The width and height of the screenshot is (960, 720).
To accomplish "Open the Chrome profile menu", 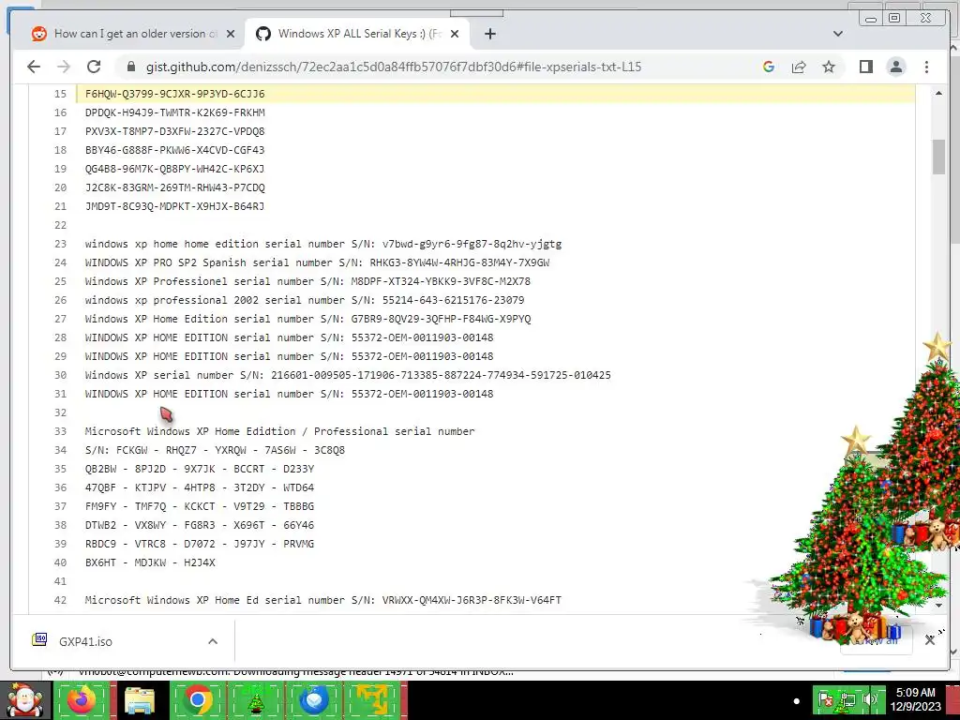I will point(896,67).
